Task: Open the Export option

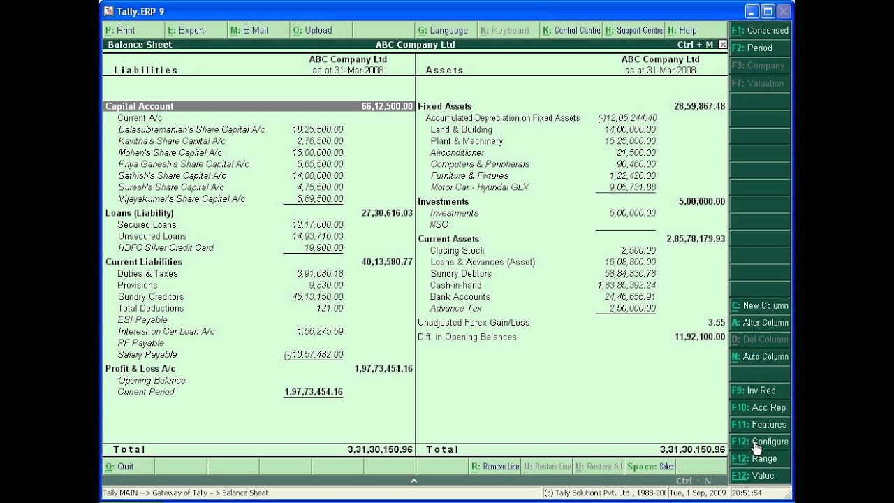Action: pyautogui.click(x=196, y=30)
